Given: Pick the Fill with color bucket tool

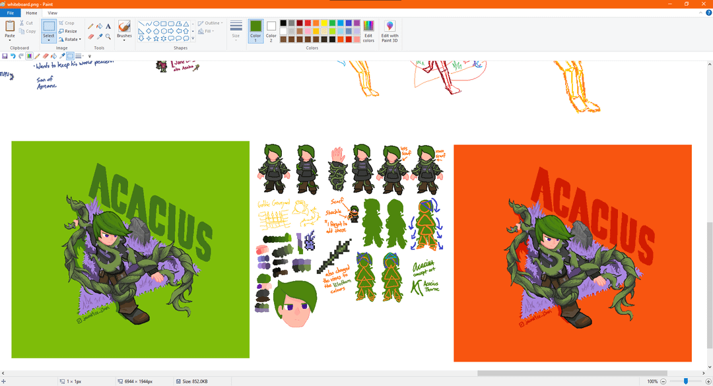Looking at the screenshot, I should click(99, 26).
